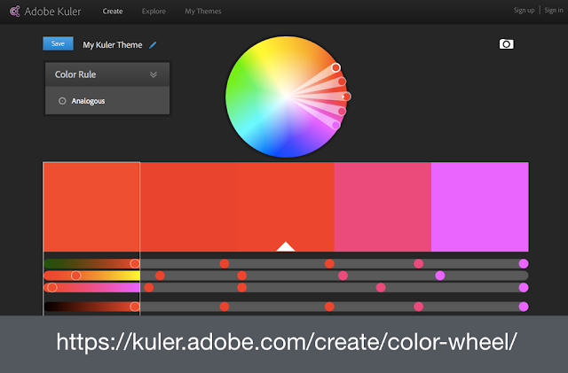Click the Adobe Kuler logo icon
This screenshot has height=373, width=568.
coord(14,12)
